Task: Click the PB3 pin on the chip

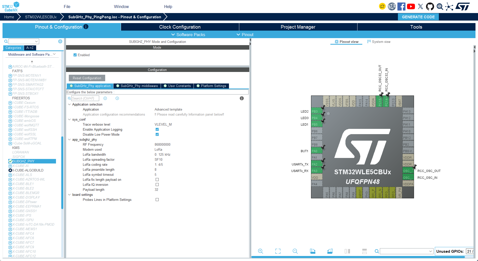Action: point(317,111)
